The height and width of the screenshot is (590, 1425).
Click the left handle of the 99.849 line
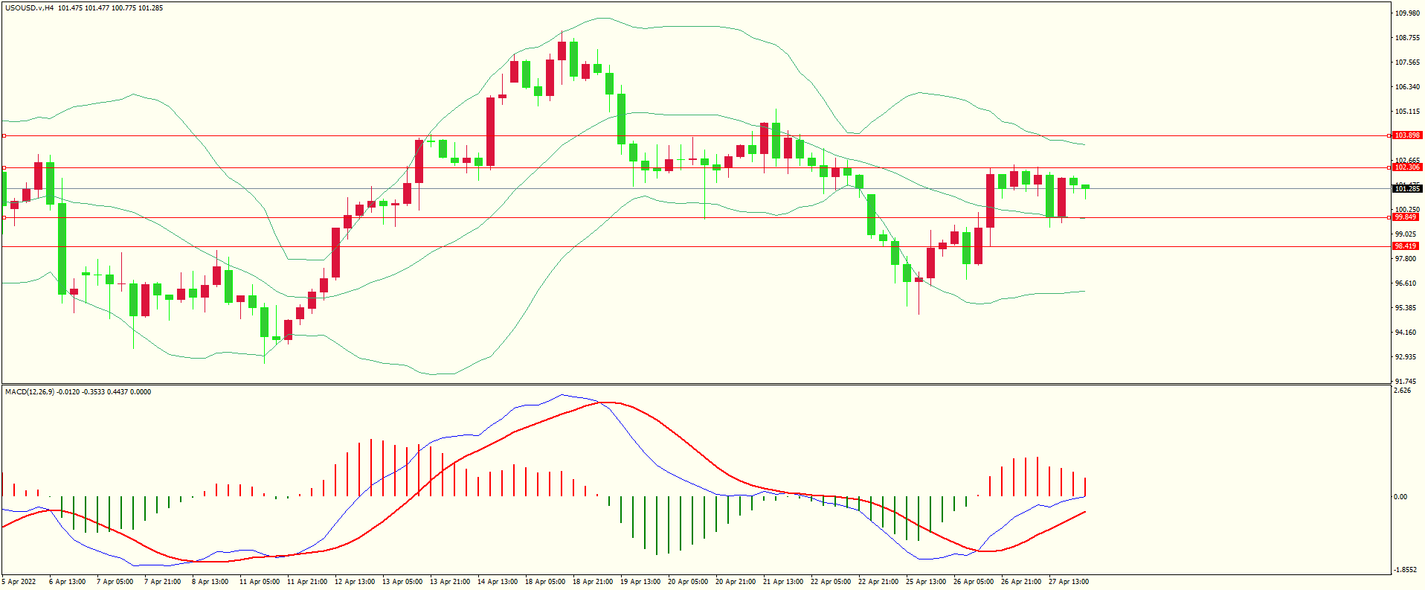click(4, 218)
